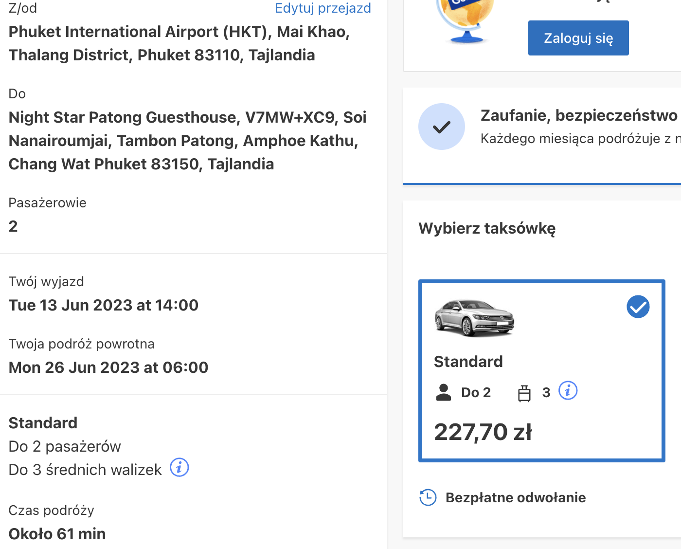Screen dimensions: 681x549
Task: Click the Bezpłatne odwołanie text
Action: [516, 497]
